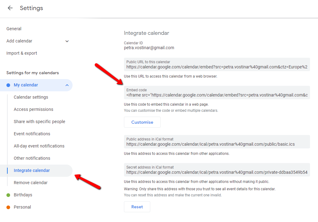Click text 'without making it public'
318x222 pixels.
(x=249, y=182)
